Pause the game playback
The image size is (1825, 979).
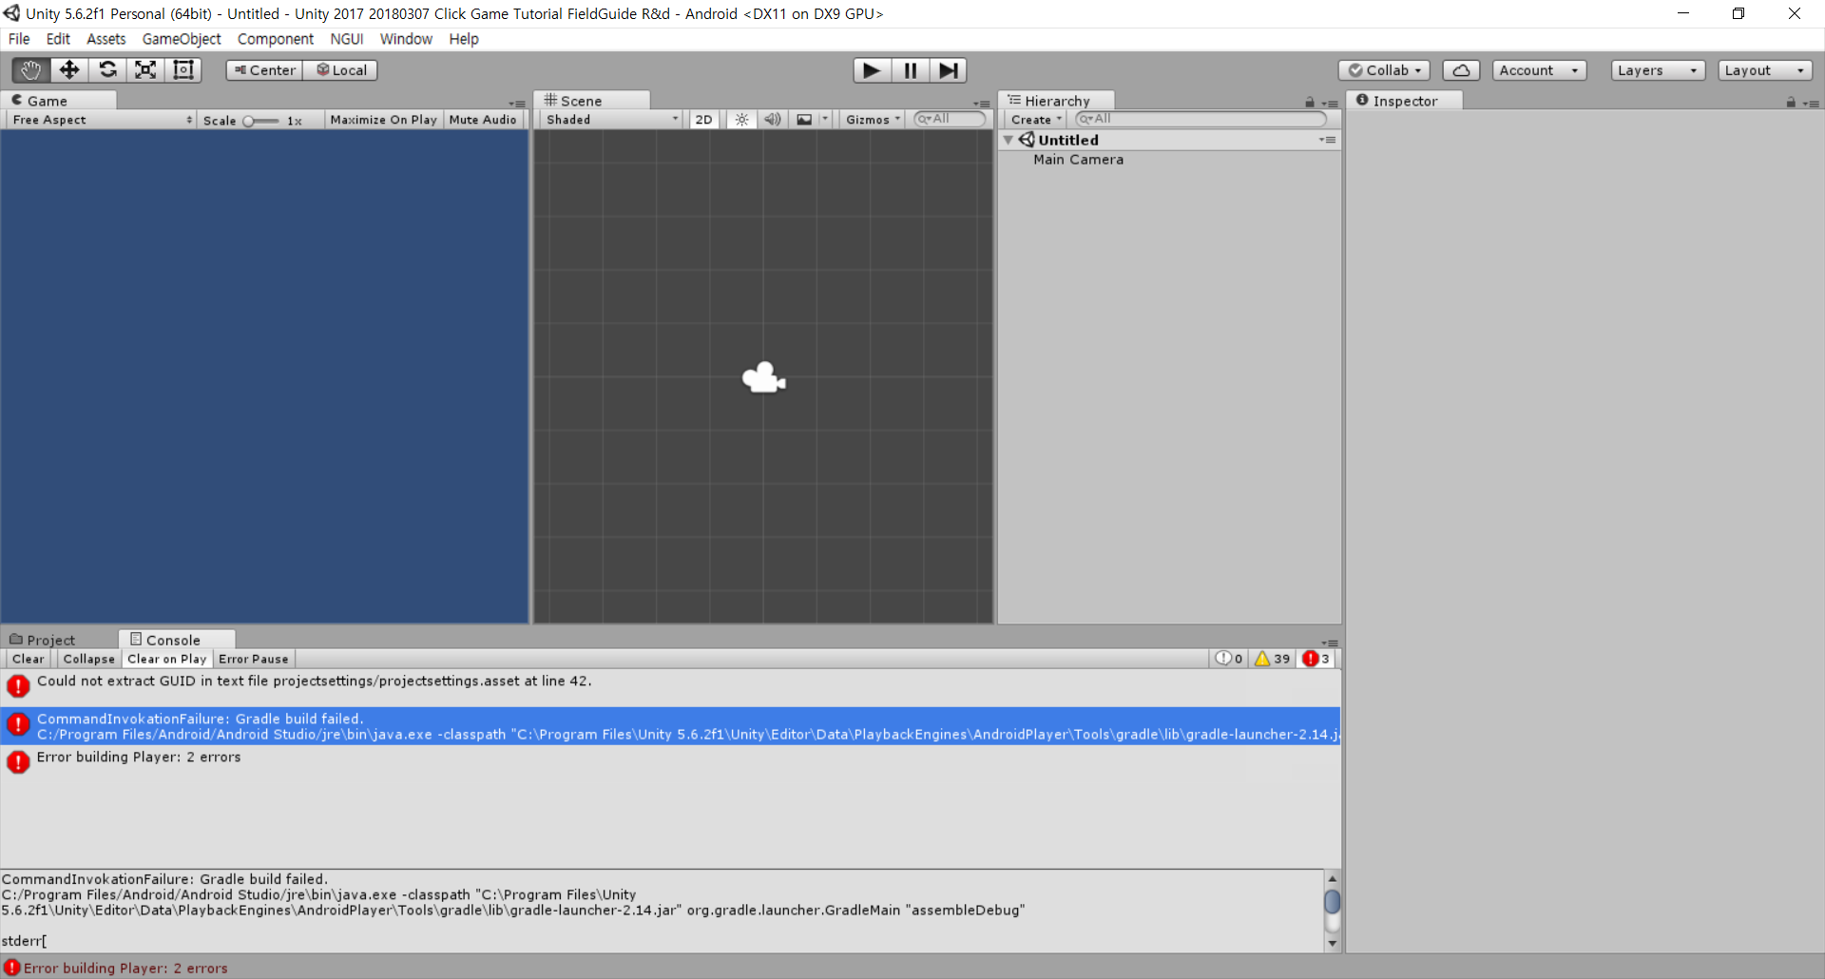coord(910,70)
